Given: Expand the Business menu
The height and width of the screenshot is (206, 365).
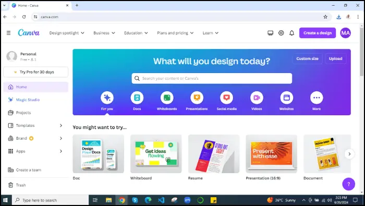Looking at the screenshot, I should 104,33.
